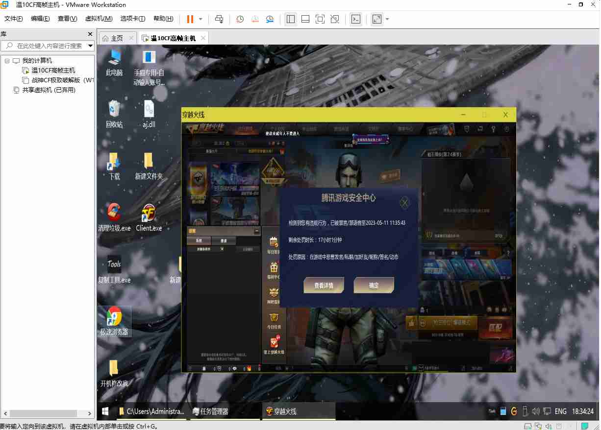Select the aj.dll file icon

tap(149, 114)
